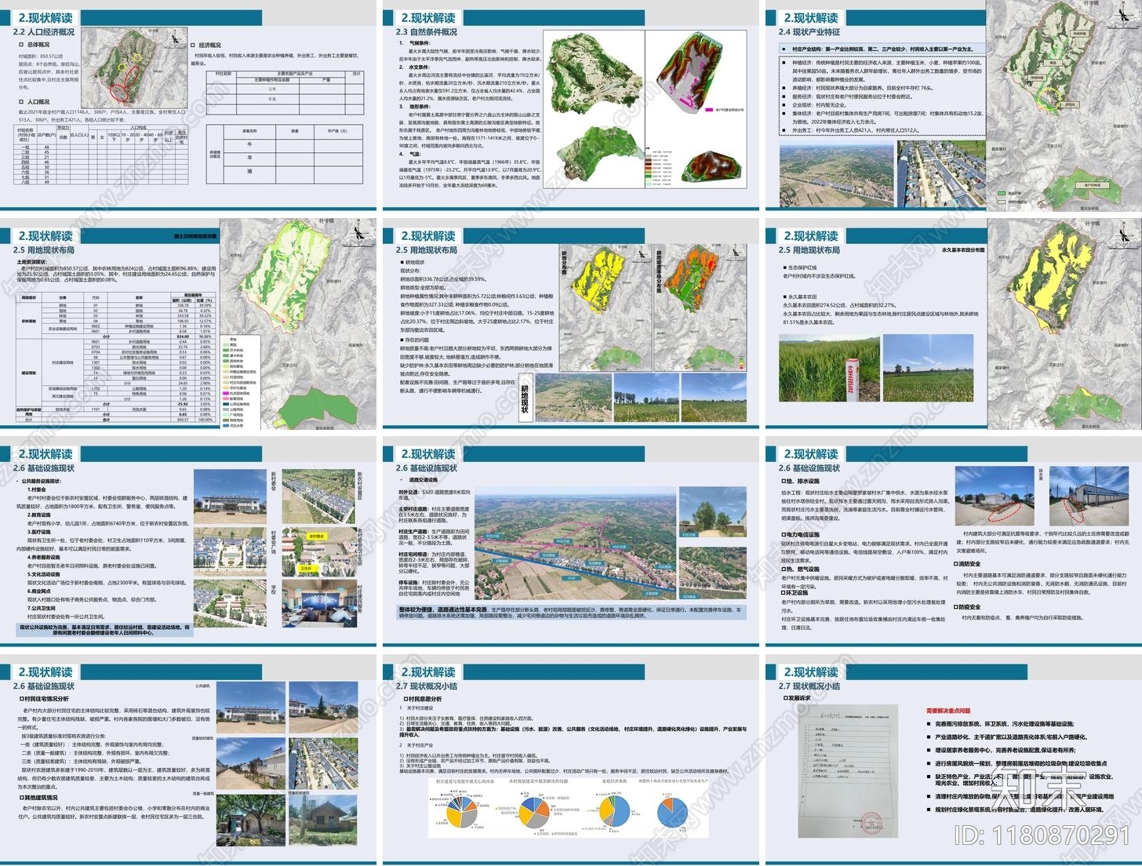
Task: Click the "停车设施" paragraph label
Action: [409, 583]
